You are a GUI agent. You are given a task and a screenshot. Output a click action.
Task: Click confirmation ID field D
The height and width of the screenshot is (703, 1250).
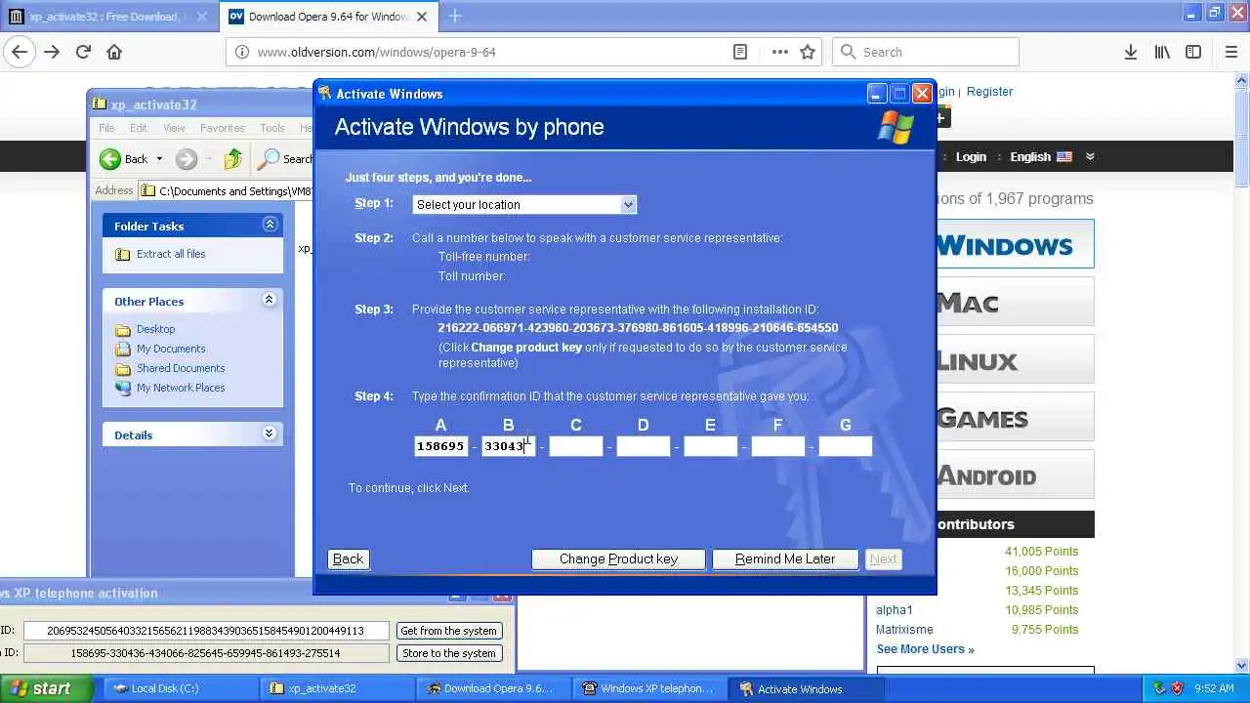[643, 446]
